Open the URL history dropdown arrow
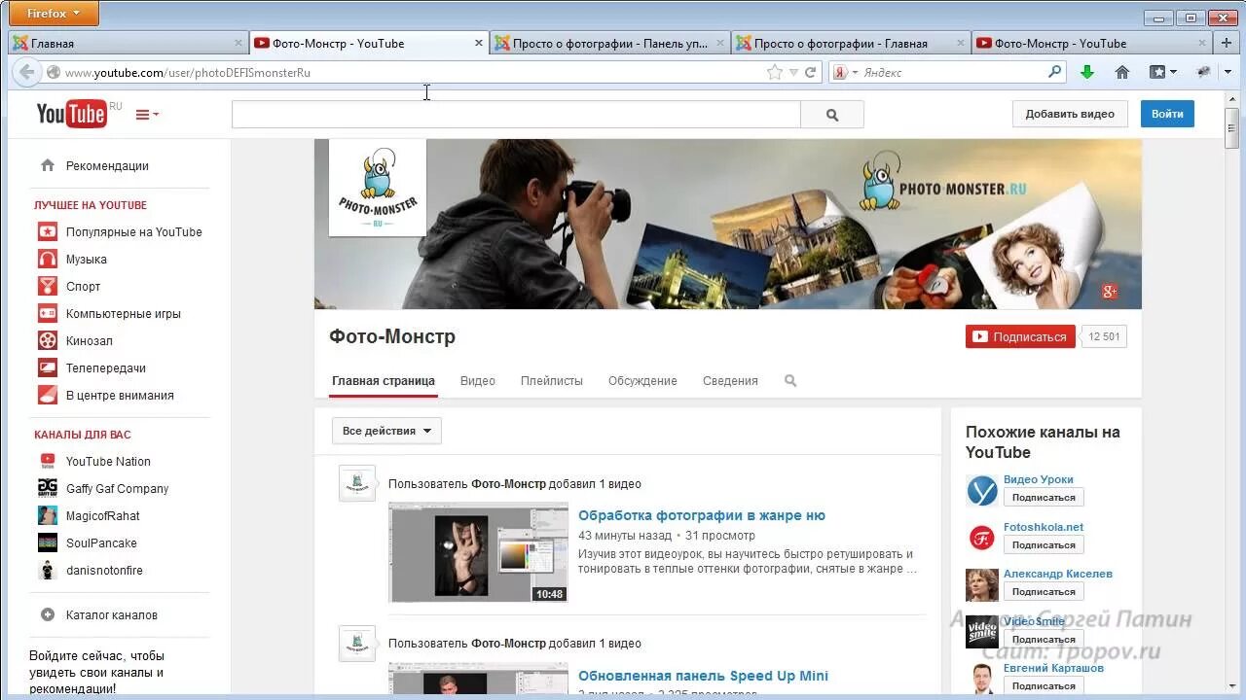Image resolution: width=1246 pixels, height=700 pixels. click(793, 72)
